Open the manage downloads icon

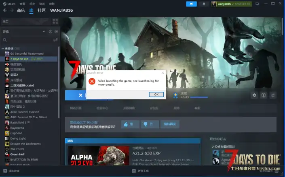point(134,171)
